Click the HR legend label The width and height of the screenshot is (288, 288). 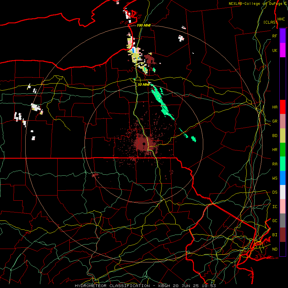click(x=275, y=150)
